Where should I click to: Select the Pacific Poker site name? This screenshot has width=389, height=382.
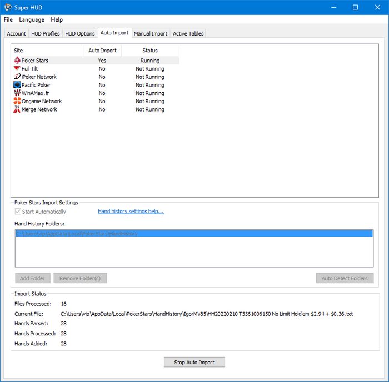point(36,85)
